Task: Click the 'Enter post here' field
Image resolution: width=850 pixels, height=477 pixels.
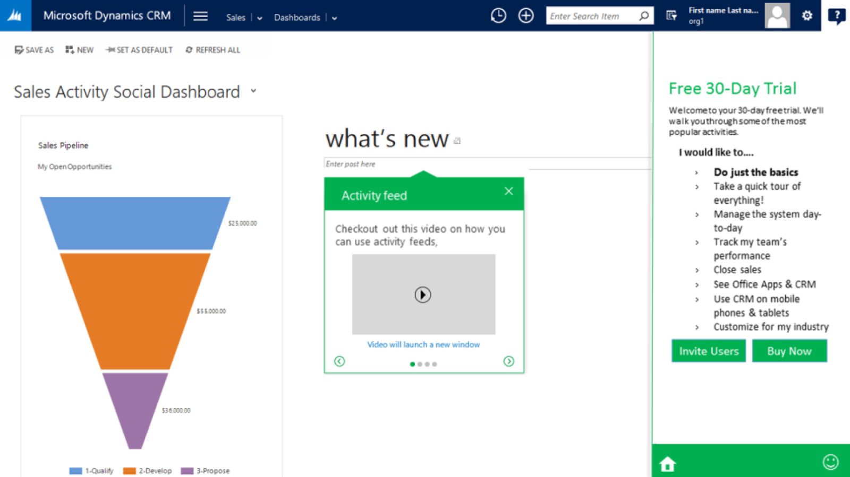Action: [x=488, y=164]
